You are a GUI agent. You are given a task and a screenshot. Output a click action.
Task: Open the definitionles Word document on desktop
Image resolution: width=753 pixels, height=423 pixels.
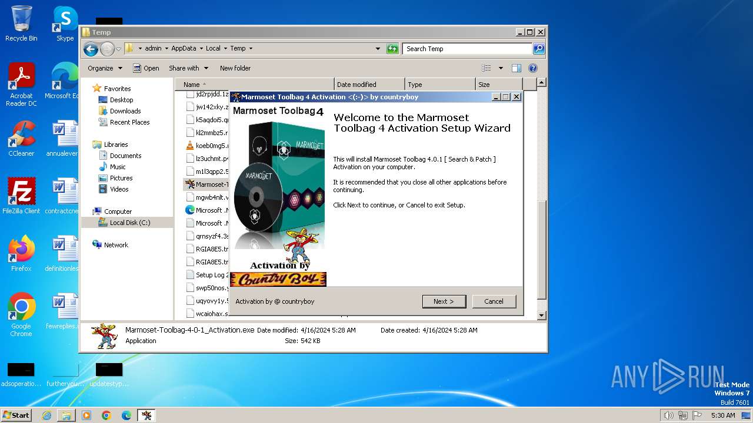pos(64,254)
